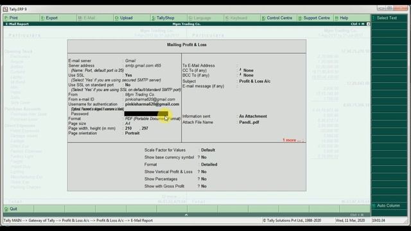Click page height value 297

pyautogui.click(x=145, y=128)
